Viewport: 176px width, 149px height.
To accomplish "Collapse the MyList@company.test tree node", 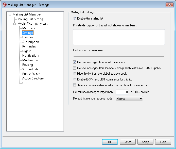I will pyautogui.click(x=15, y=24).
